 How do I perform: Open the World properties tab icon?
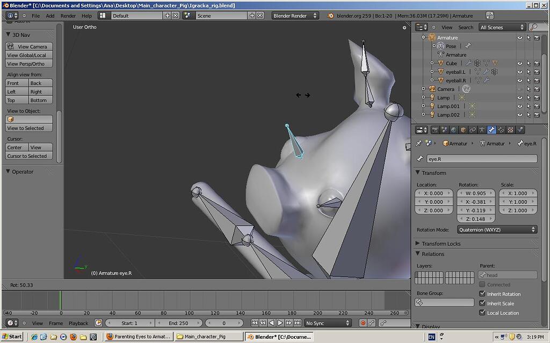[454, 130]
